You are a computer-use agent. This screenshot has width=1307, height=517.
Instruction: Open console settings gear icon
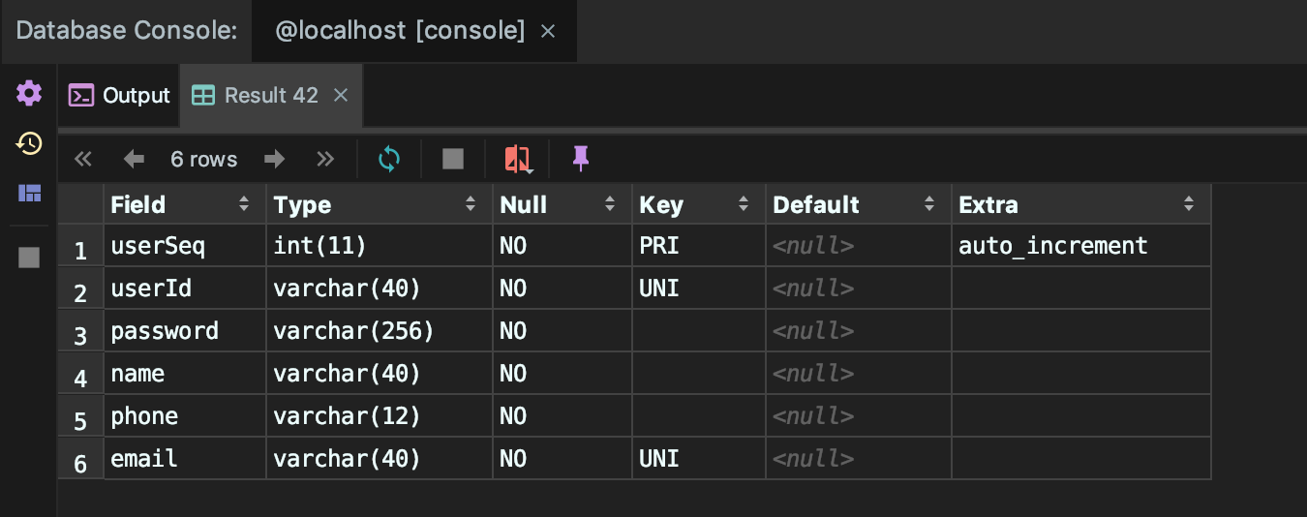(x=29, y=94)
